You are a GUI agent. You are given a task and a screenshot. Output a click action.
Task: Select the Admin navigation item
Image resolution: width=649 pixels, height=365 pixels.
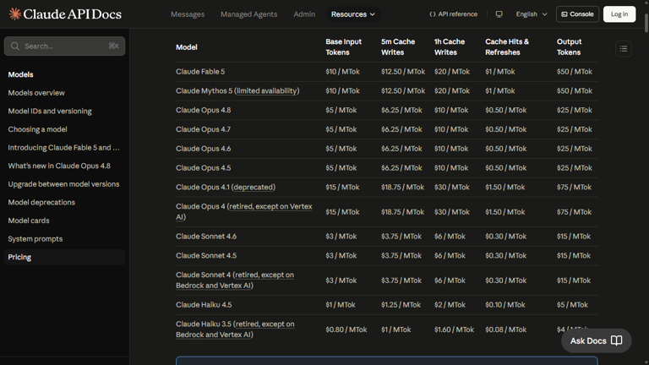304,14
